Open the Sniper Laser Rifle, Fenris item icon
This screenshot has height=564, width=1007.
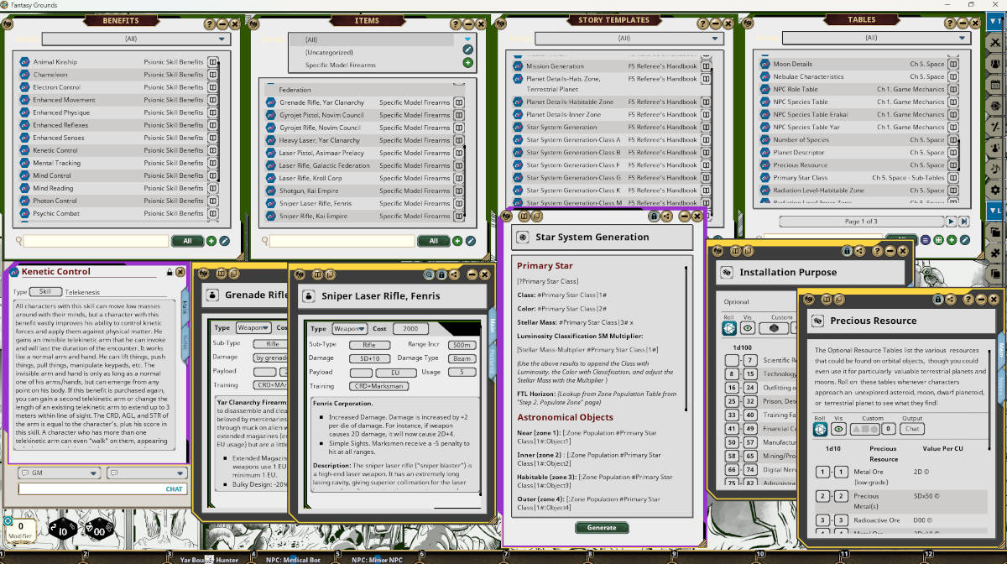point(271,203)
